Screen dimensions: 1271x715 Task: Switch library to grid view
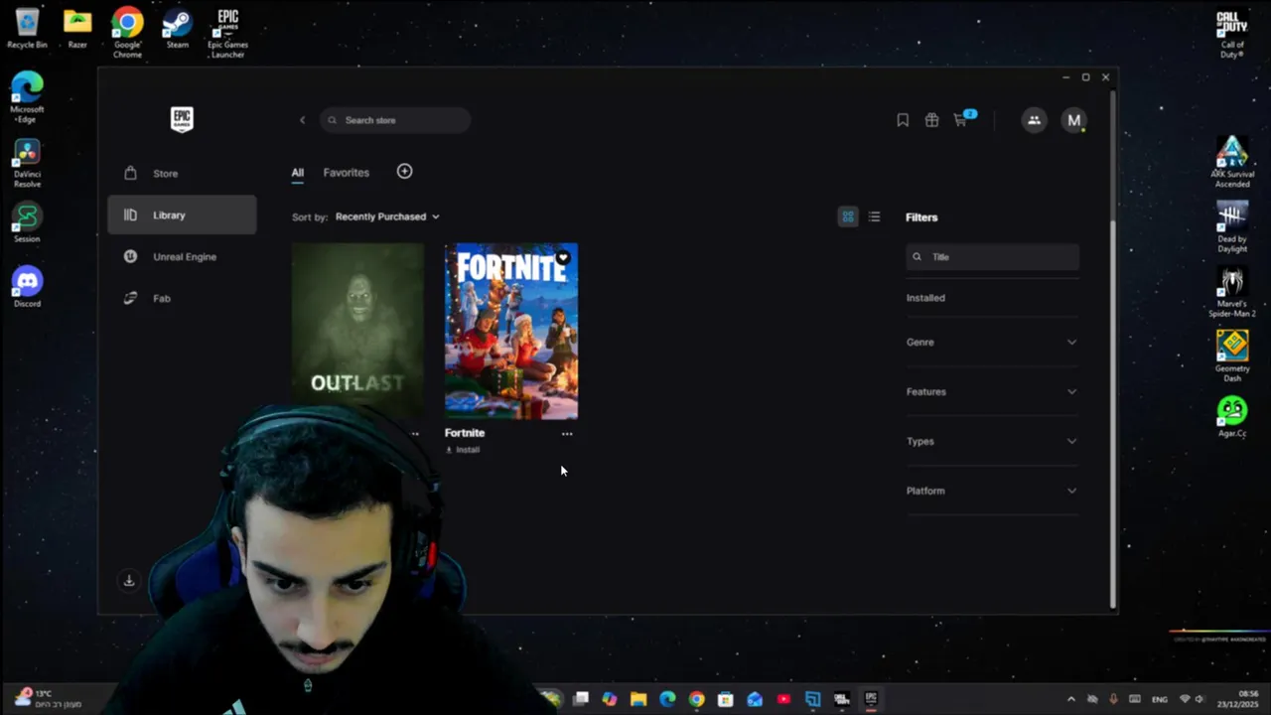[848, 216]
